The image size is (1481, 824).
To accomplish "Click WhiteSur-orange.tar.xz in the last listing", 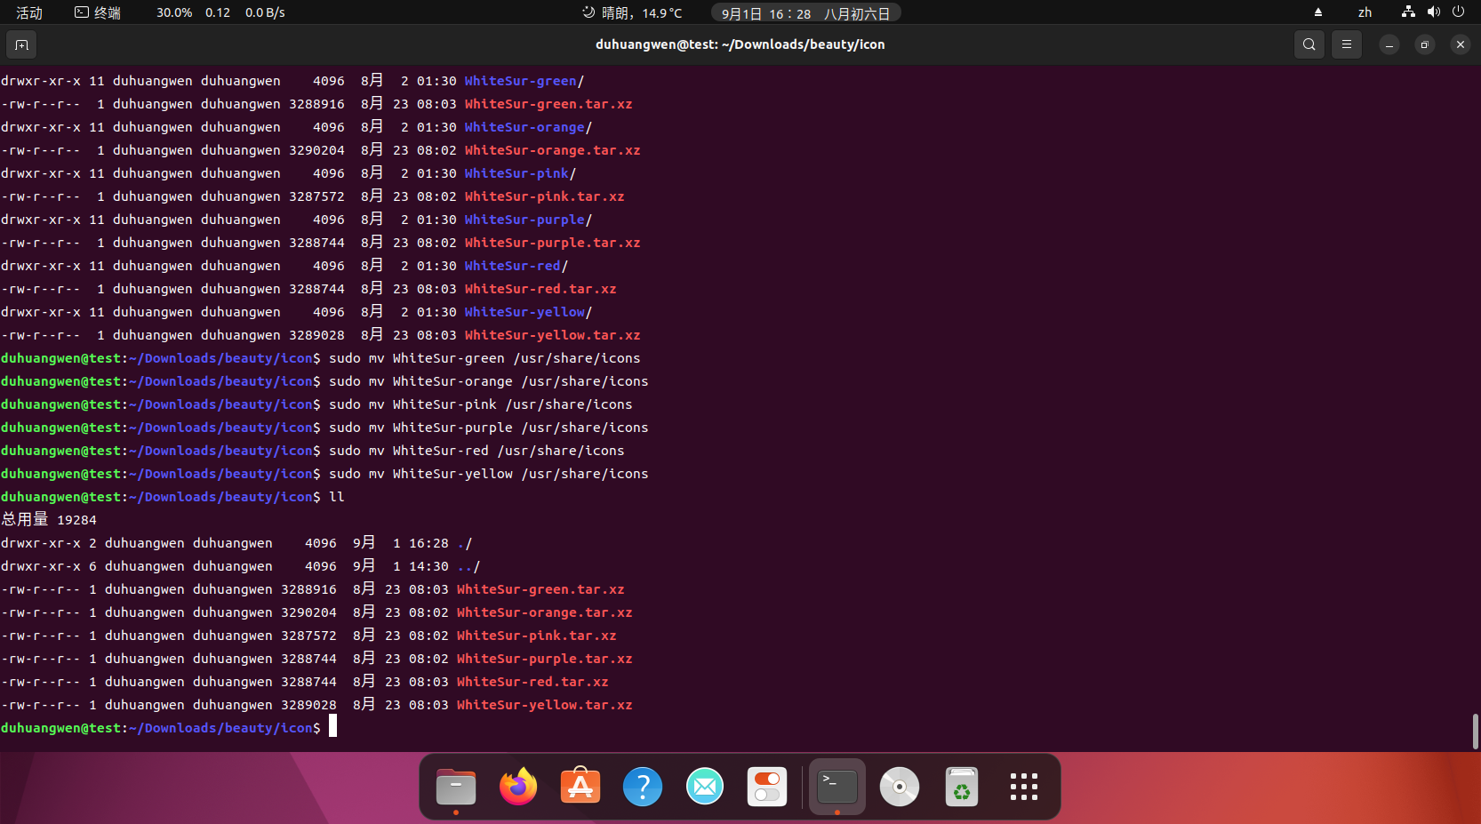I will click(544, 612).
